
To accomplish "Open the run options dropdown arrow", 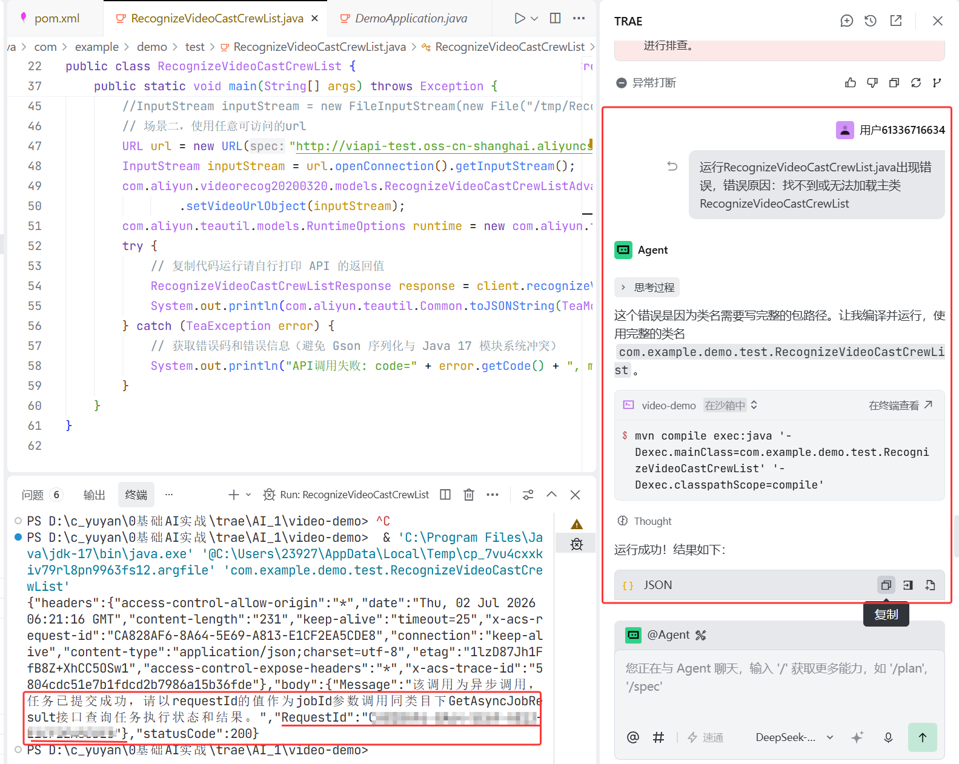I will (534, 18).
